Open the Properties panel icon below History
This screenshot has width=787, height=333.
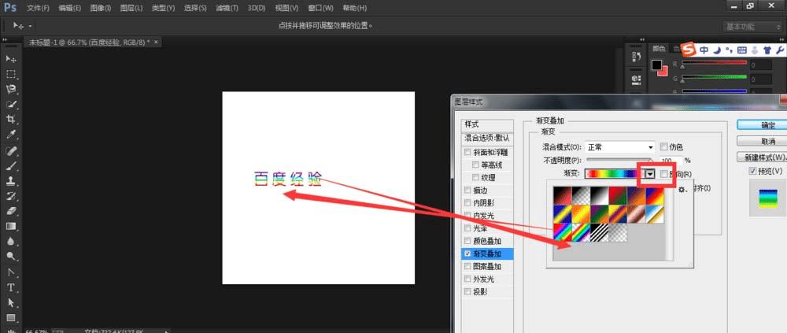click(637, 79)
